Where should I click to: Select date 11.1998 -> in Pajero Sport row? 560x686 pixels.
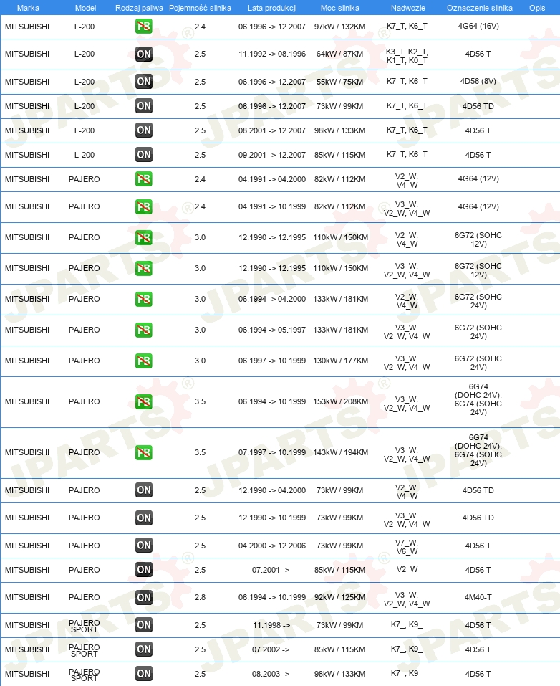click(x=271, y=625)
